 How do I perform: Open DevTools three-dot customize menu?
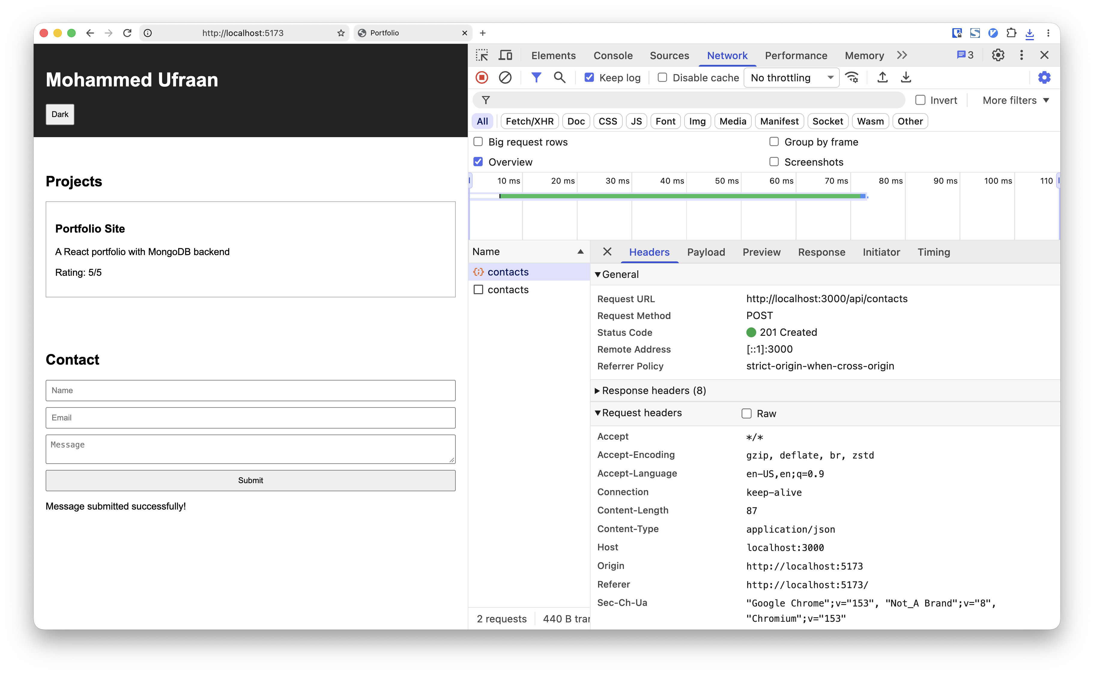coord(1021,55)
